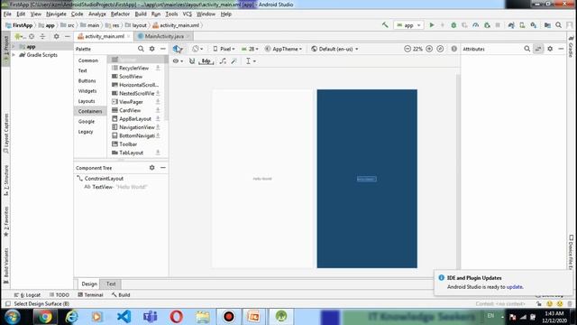Open the Terminal tool window
Viewport: 577px width, 325px height.
tap(90, 295)
